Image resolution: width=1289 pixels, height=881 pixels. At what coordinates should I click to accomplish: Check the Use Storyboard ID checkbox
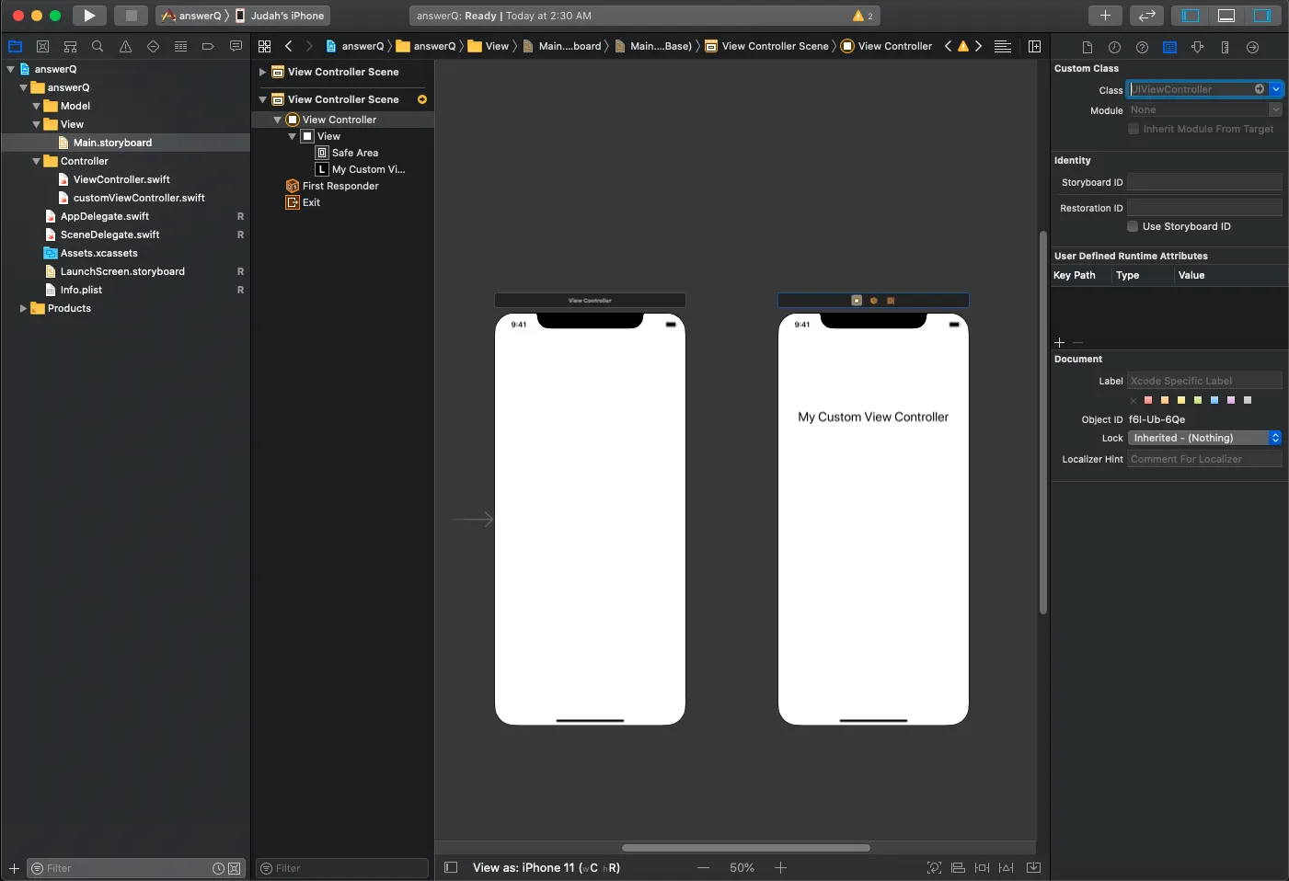(1134, 226)
